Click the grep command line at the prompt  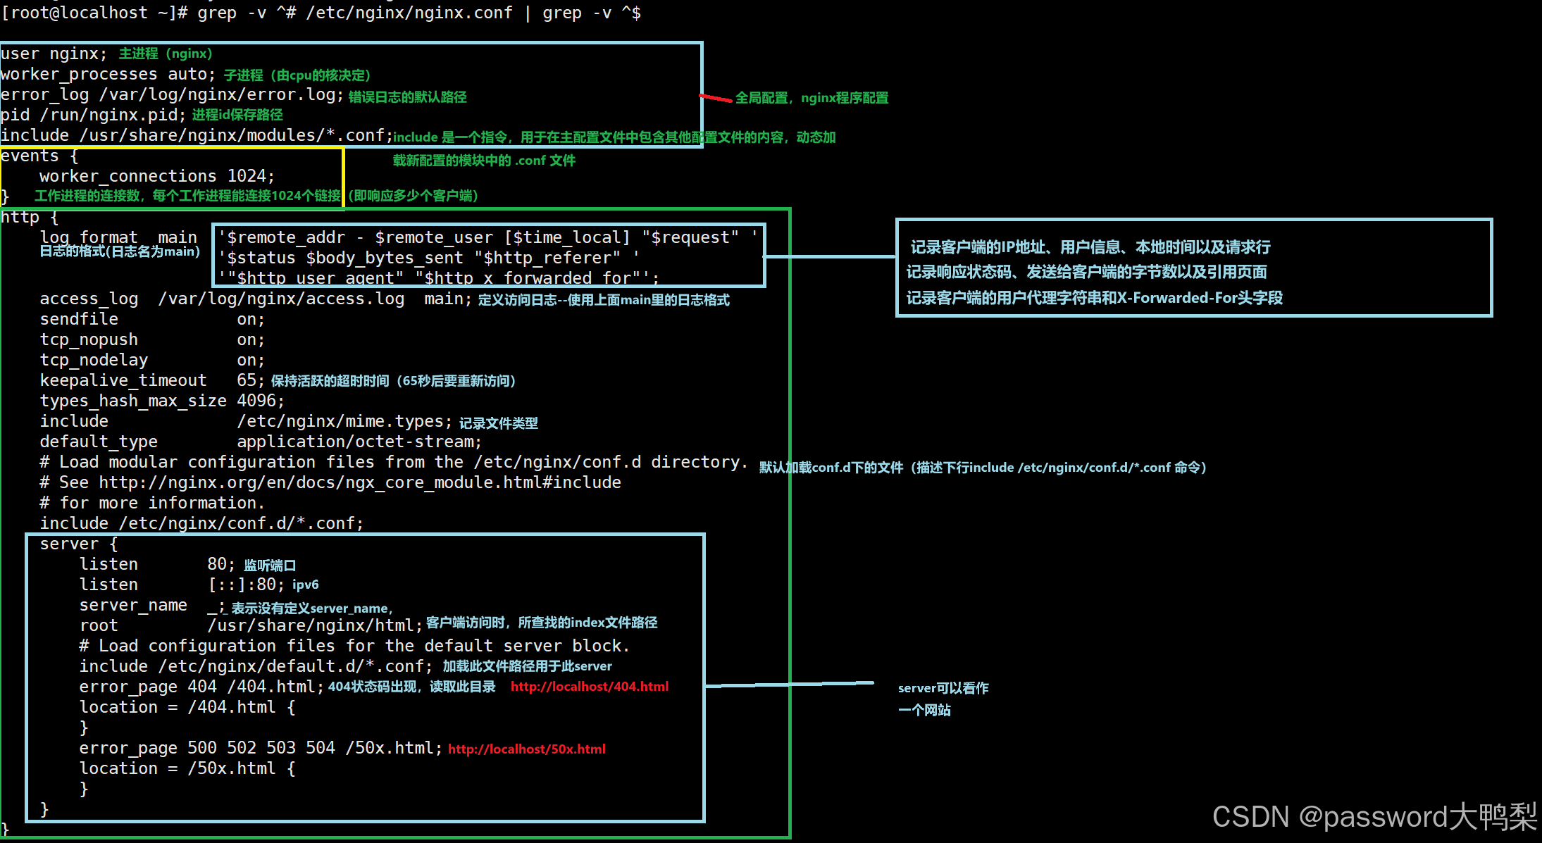click(x=321, y=13)
